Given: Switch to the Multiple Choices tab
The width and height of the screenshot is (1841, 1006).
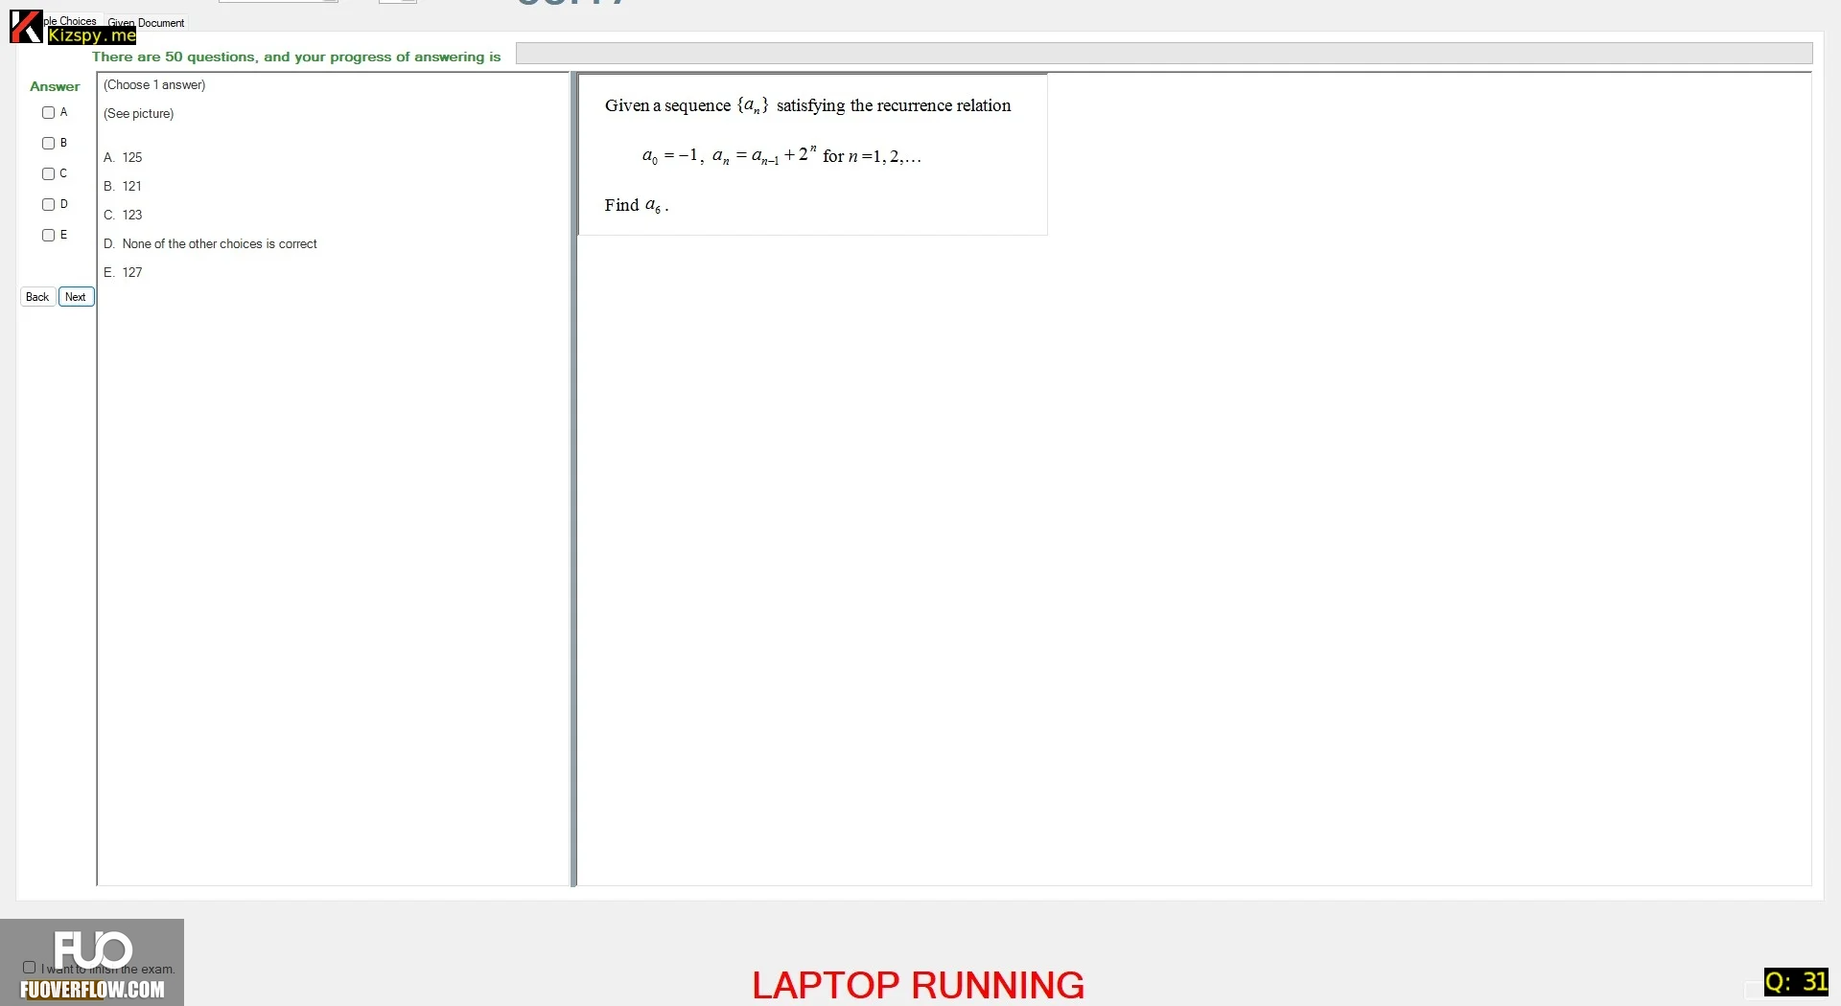Looking at the screenshot, I should click(72, 20).
